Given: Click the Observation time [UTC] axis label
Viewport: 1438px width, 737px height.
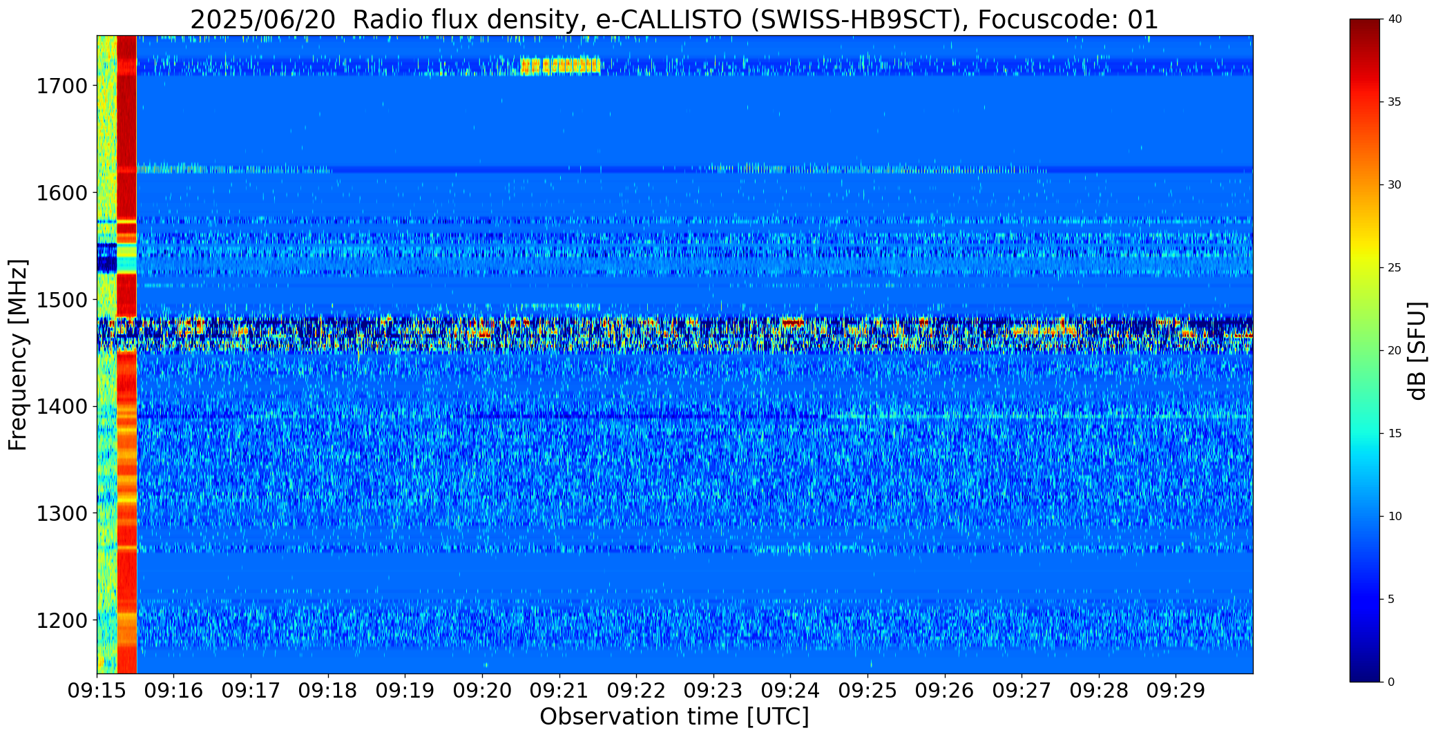Looking at the screenshot, I should click(x=674, y=717).
